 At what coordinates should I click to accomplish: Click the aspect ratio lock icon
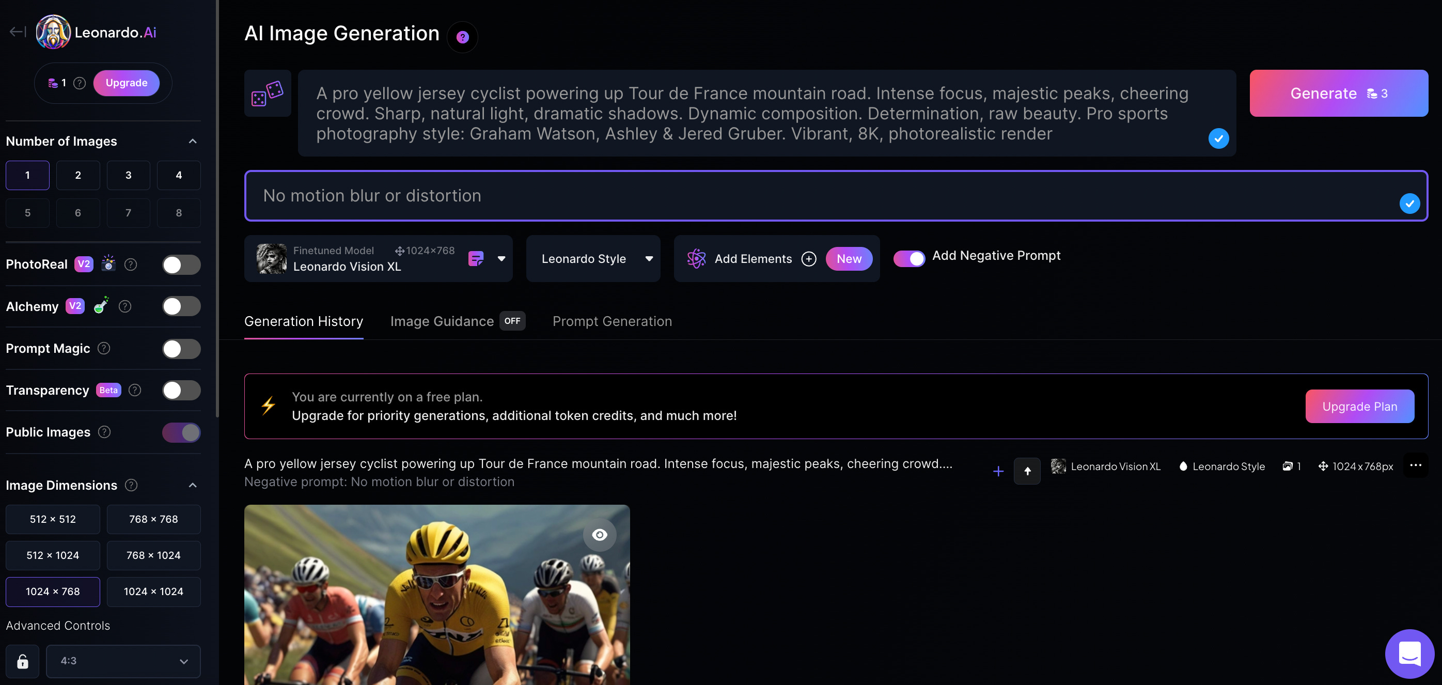click(x=22, y=661)
